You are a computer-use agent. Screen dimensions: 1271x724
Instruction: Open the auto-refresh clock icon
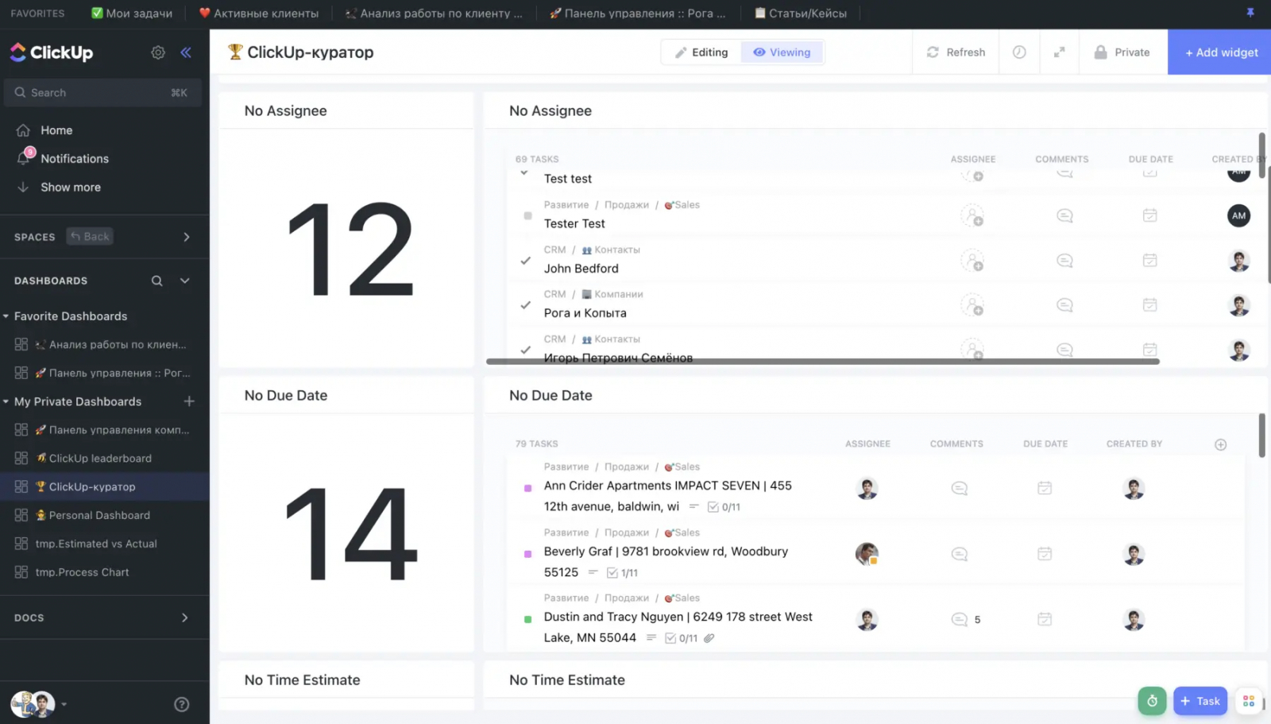[x=1019, y=52]
